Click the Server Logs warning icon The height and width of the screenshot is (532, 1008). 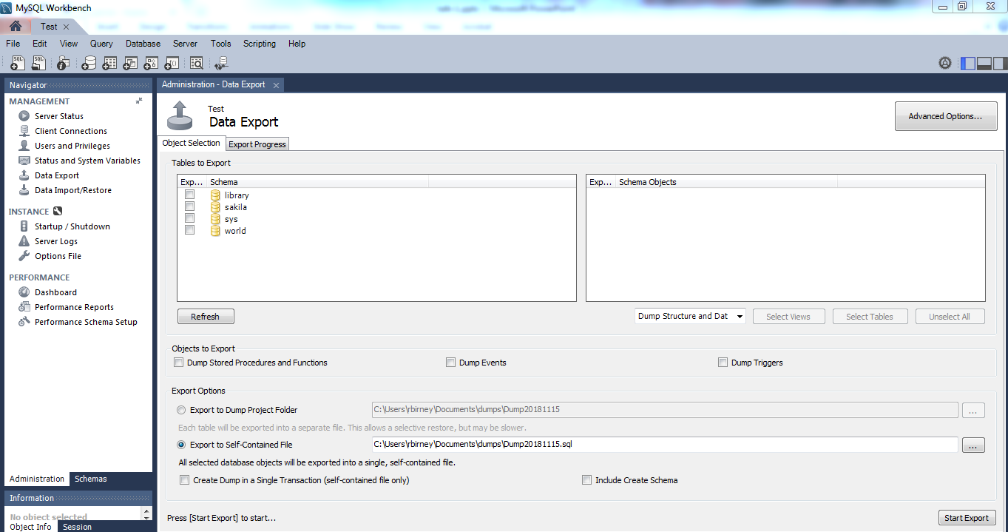24,241
